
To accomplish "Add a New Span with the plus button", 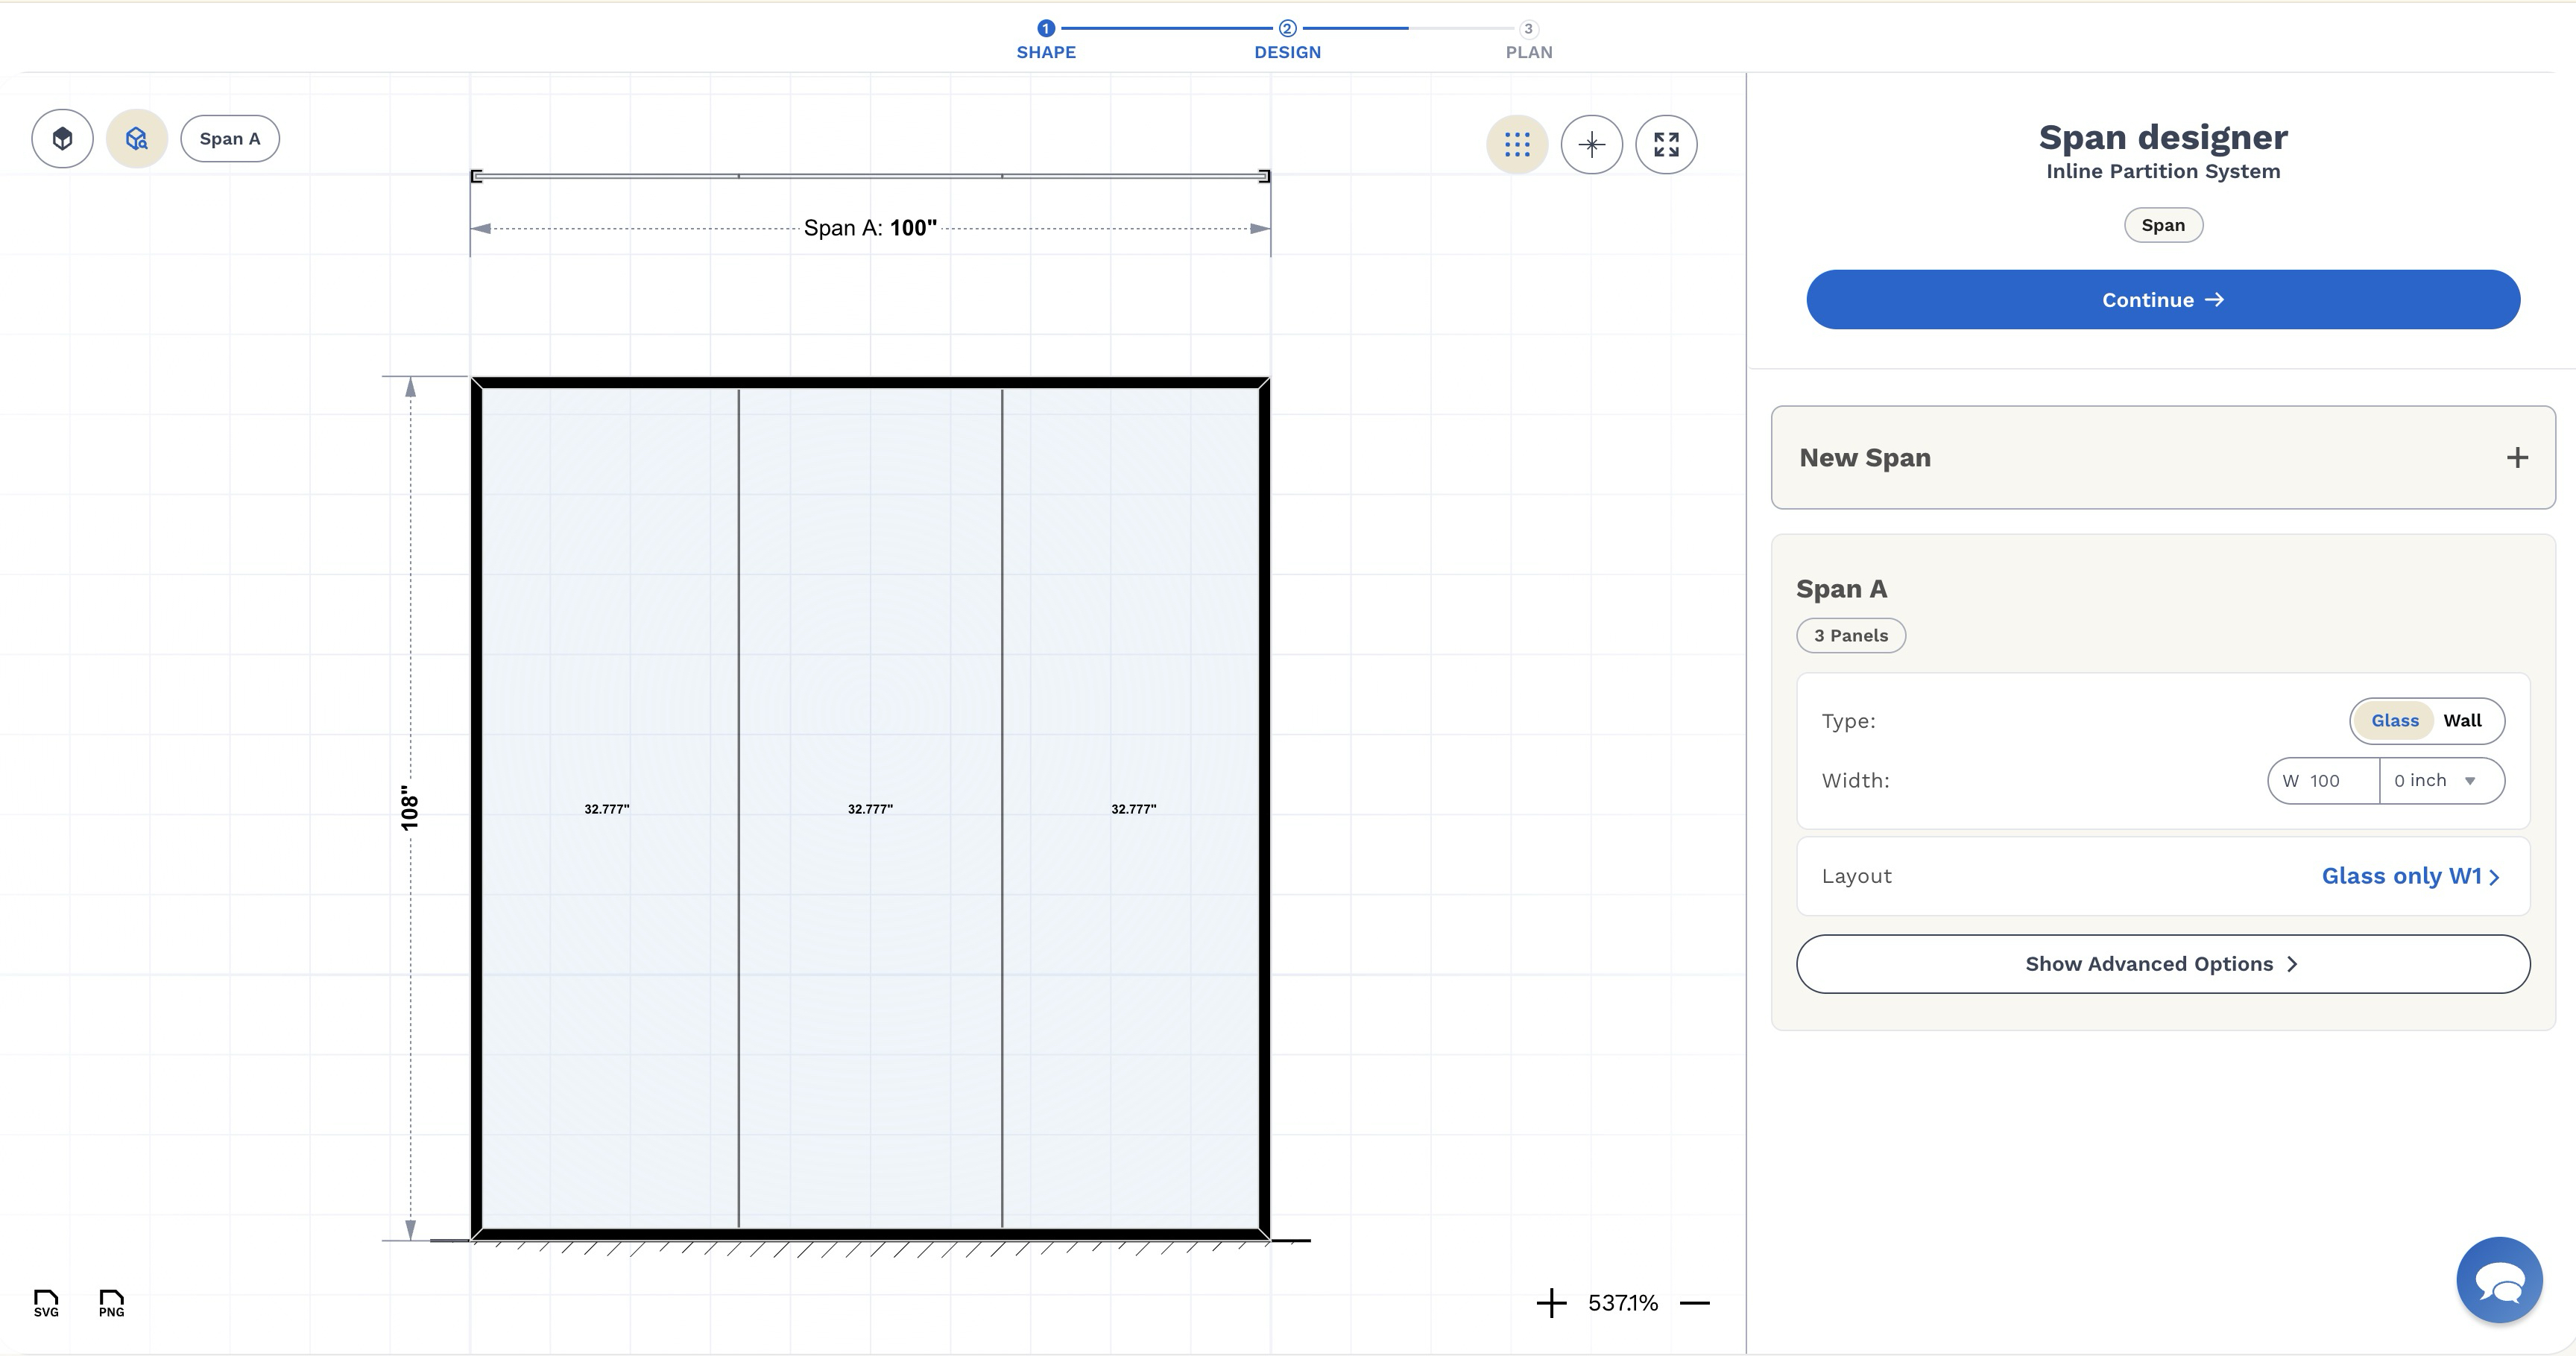I will 2517,457.
